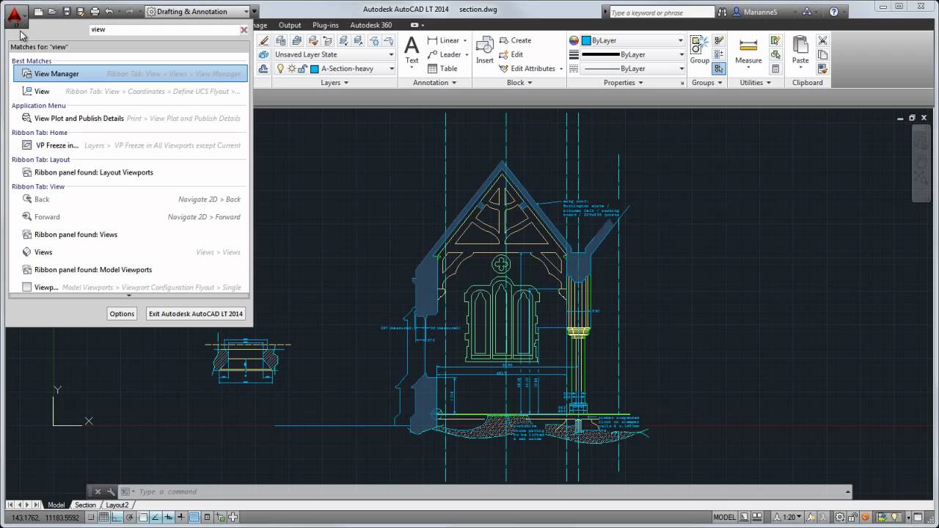Open the object color ByLayer swatch dropdown
The image size is (939, 528).
click(633, 40)
